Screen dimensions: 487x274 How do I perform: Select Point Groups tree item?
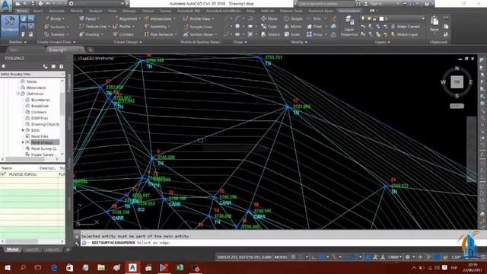point(42,142)
